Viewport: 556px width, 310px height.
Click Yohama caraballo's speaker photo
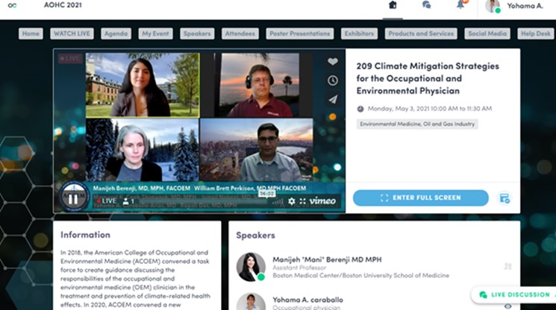(251, 303)
